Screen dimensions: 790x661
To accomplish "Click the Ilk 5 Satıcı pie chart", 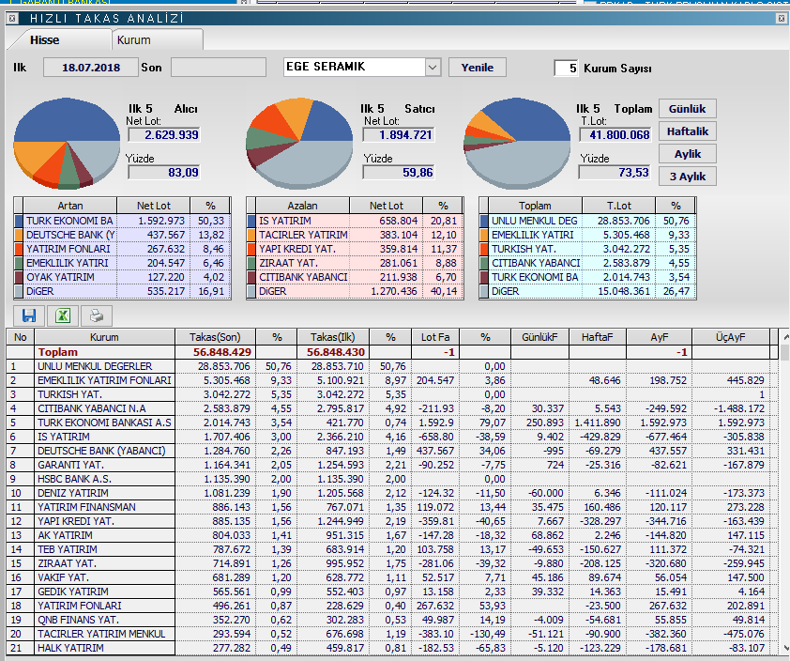I will (299, 144).
